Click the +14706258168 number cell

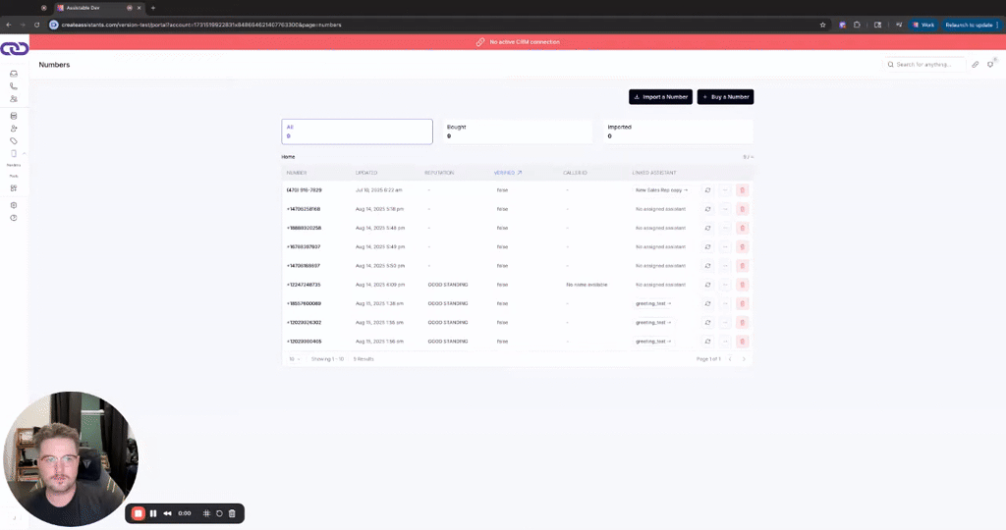(304, 209)
